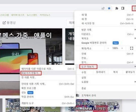The image size is (136, 112).
Task: Open 개발자 도구 in the submenu
Action: [48, 103]
